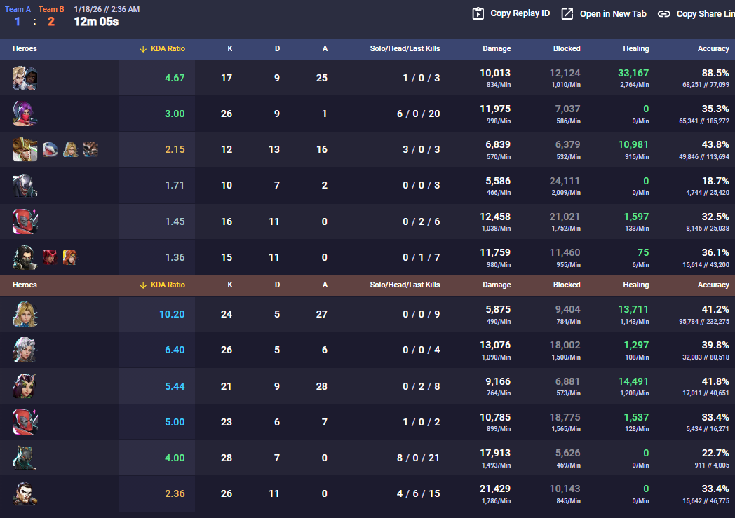Click the 10.20 KDA ratio value
Screen dimensions: 735x518
point(172,314)
